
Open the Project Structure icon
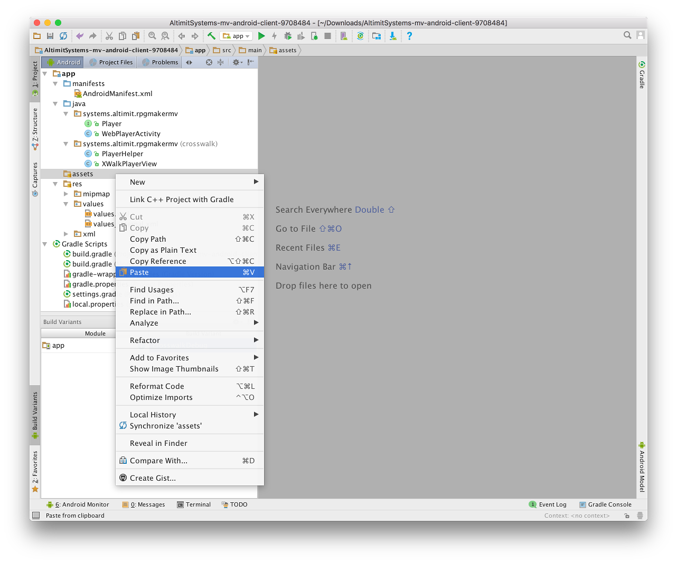pyautogui.click(x=377, y=36)
